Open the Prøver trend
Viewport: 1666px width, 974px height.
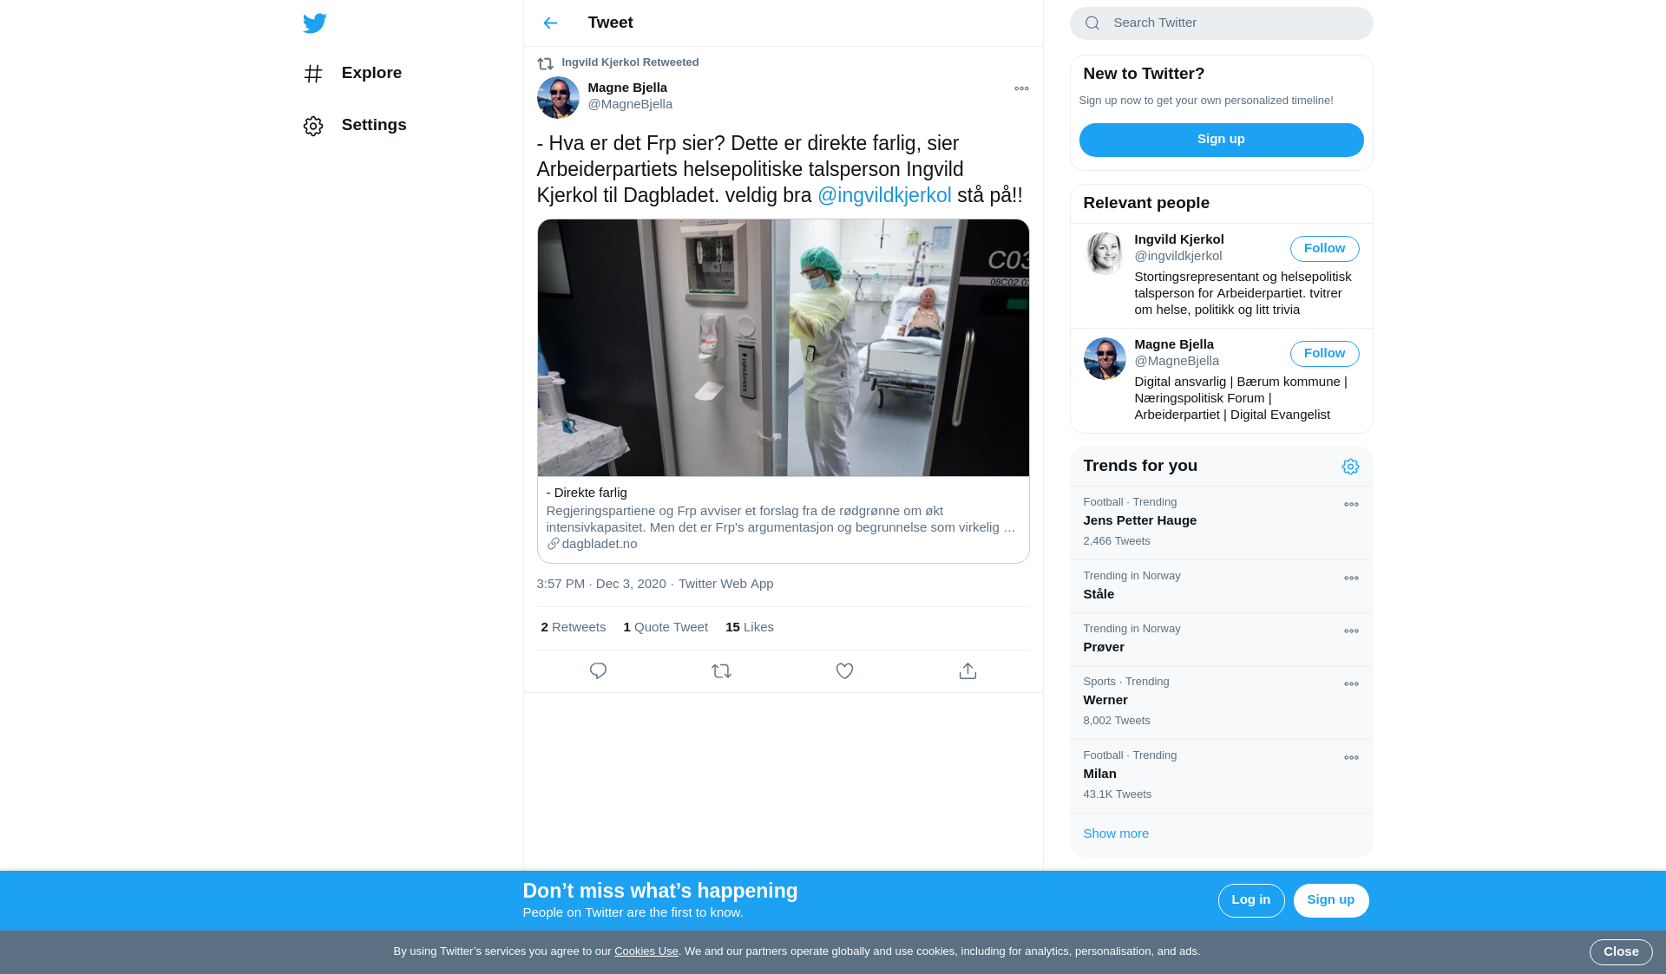pos(1221,639)
